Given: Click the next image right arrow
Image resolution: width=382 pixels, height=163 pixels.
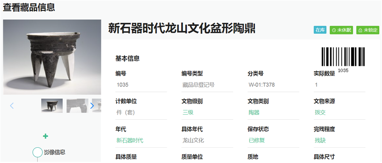Looking at the screenshot, I should [92, 106].
